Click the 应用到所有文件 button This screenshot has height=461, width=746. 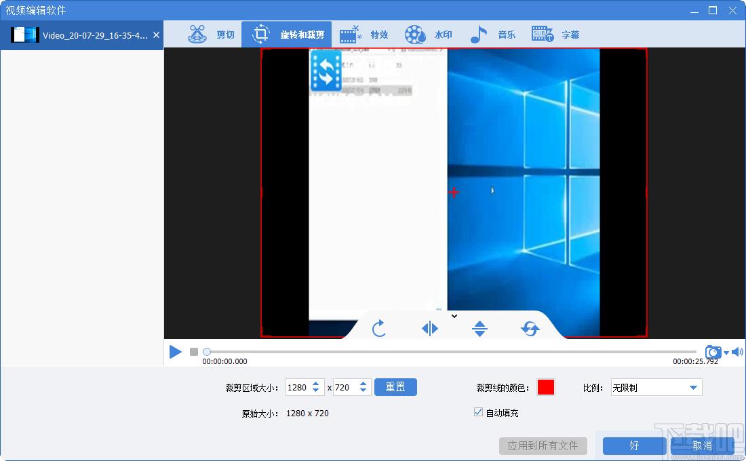tap(543, 446)
